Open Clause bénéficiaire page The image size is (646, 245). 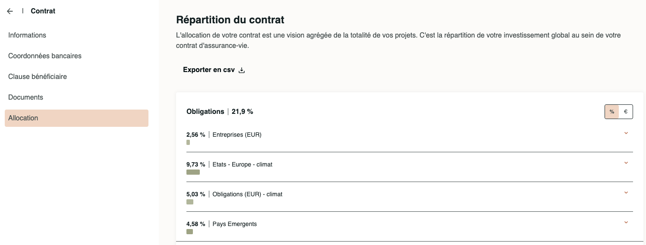coord(38,77)
